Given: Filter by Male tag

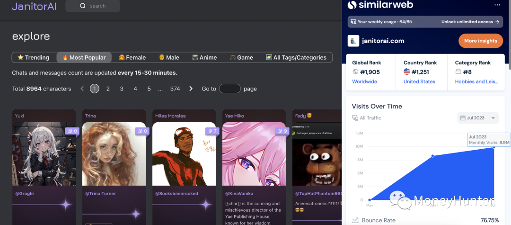Looking at the screenshot, I should coord(169,57).
